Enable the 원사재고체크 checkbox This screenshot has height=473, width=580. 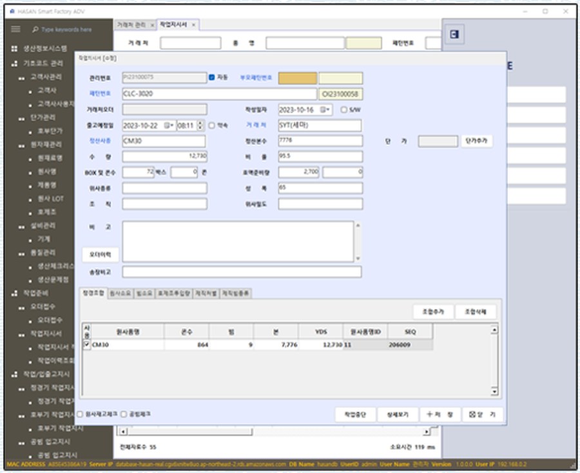(80, 414)
